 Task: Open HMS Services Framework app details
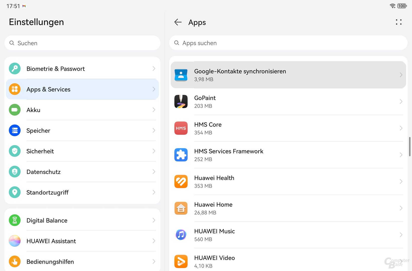point(288,155)
